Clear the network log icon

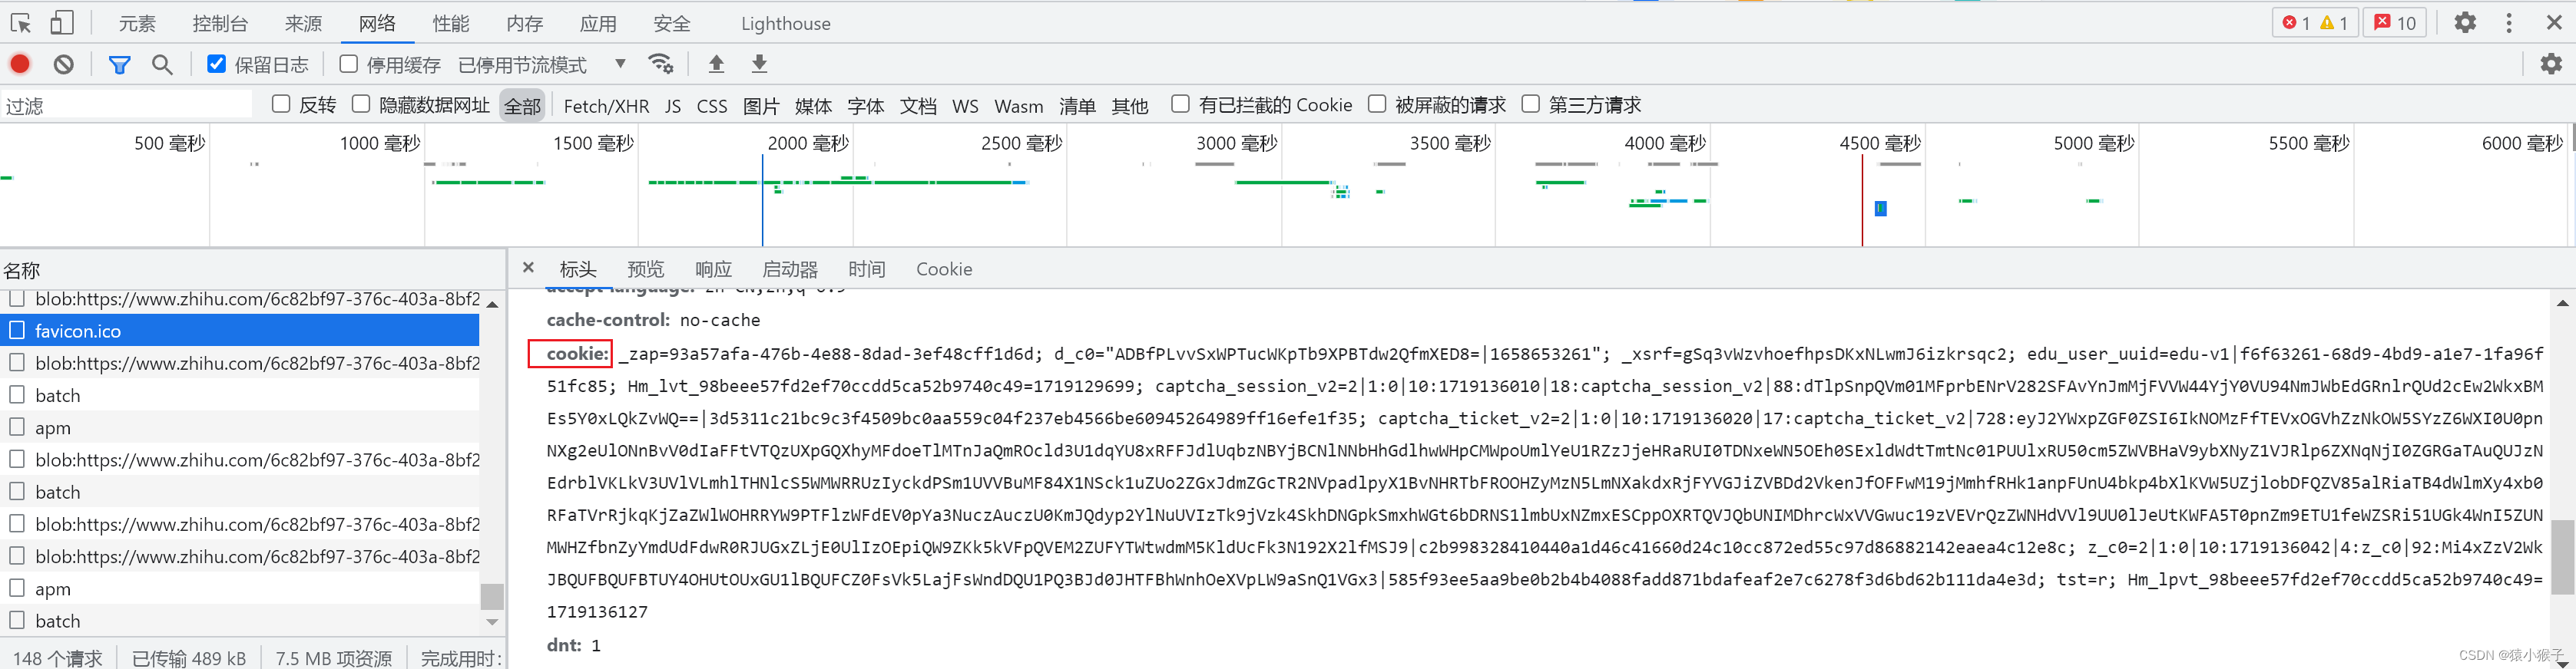click(x=64, y=64)
